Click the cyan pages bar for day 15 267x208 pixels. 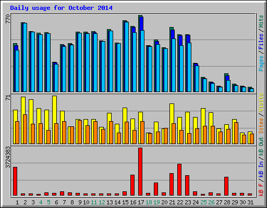click(x=127, y=57)
